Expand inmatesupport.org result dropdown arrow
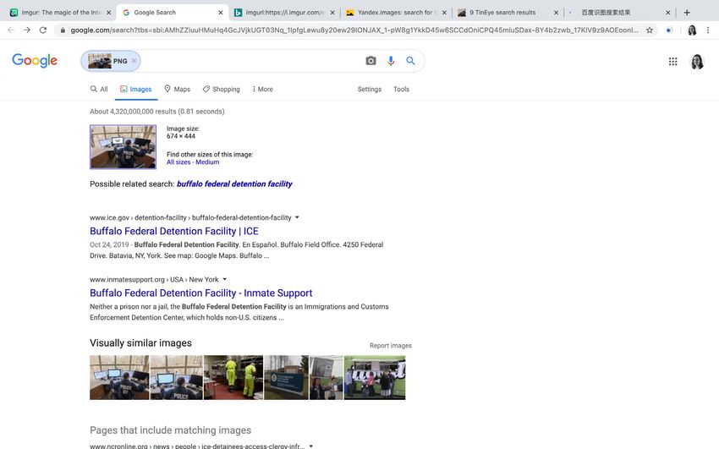Screen dimensions: 719x449 tap(225, 280)
